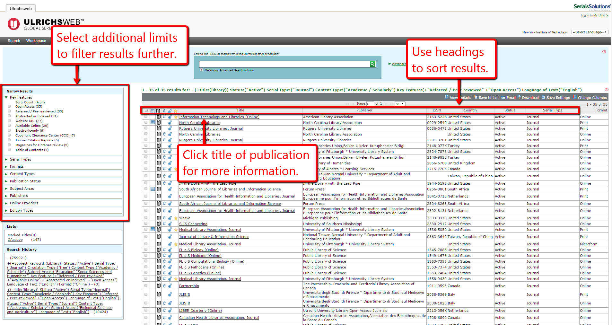Click the Advanced search link

coord(399,64)
